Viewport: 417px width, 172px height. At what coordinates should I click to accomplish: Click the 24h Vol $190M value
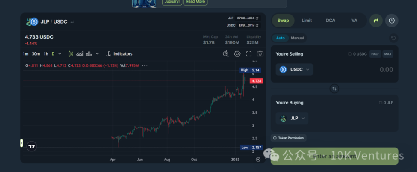[232, 42]
